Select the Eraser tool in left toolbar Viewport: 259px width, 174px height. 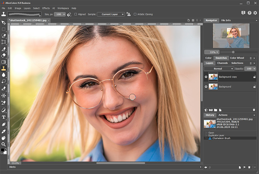(3, 56)
